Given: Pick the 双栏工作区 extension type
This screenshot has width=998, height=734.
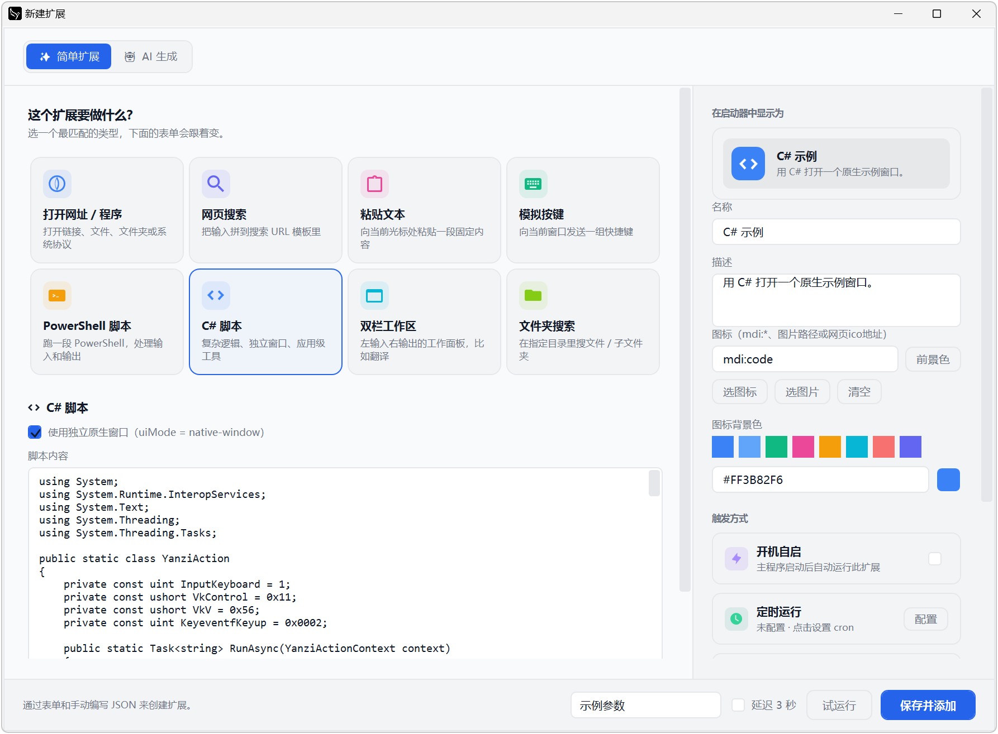Looking at the screenshot, I should (424, 322).
